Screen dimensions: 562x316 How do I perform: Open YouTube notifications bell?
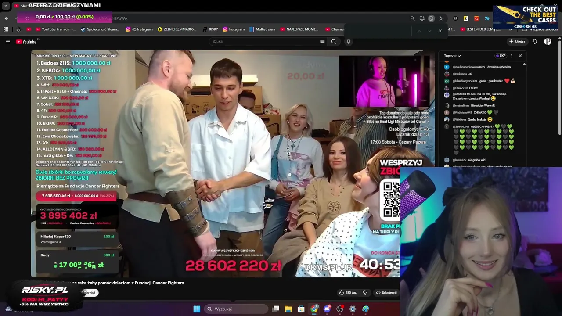pyautogui.click(x=535, y=42)
